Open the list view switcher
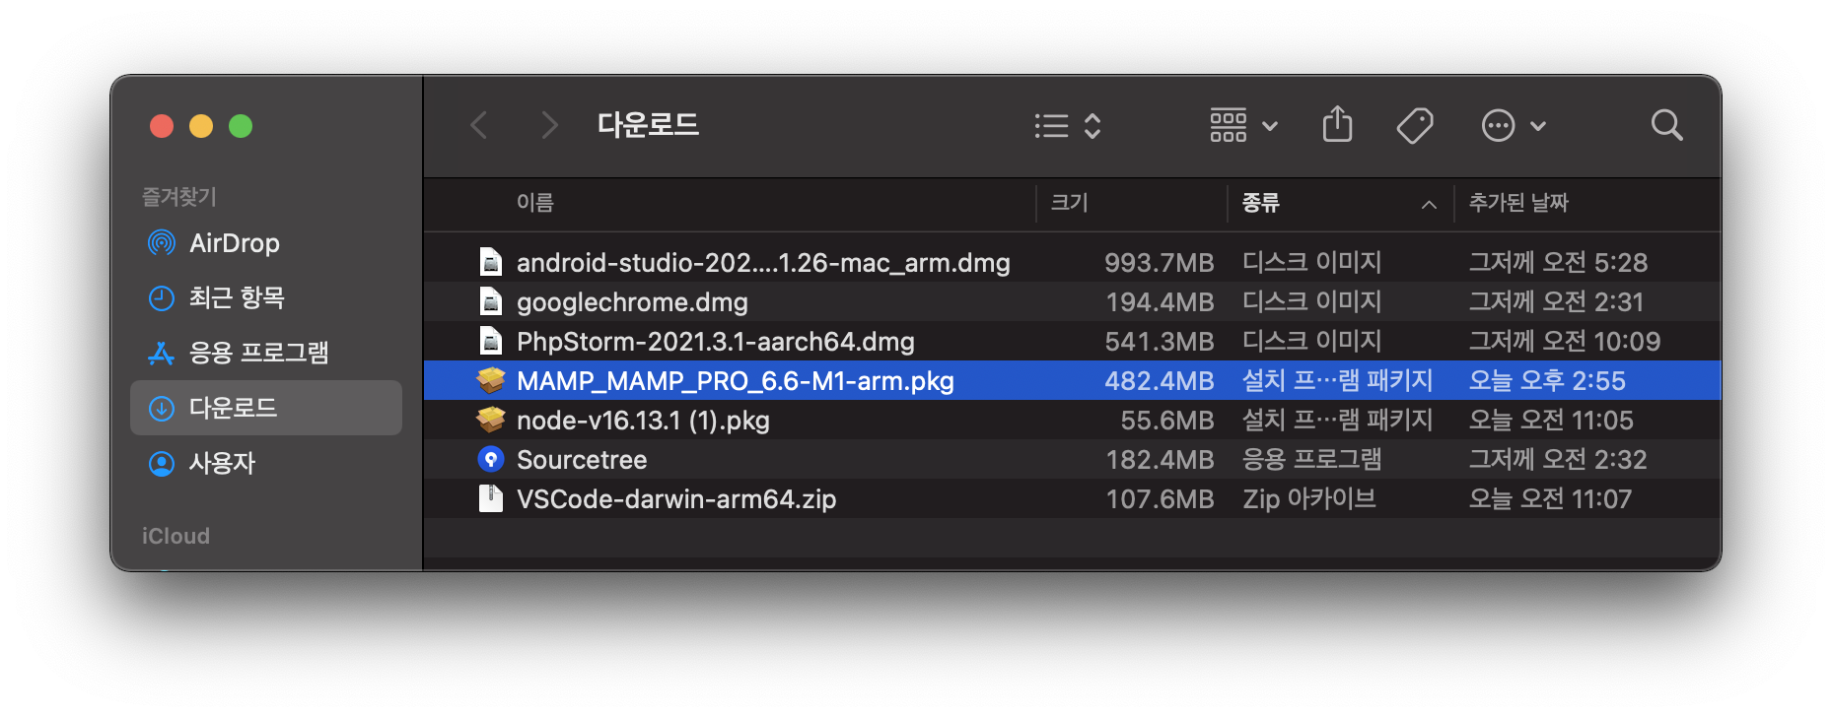This screenshot has width=1832, height=717. tap(1067, 125)
